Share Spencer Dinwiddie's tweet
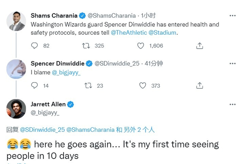The height and width of the screenshot is (164, 242). 199,85
